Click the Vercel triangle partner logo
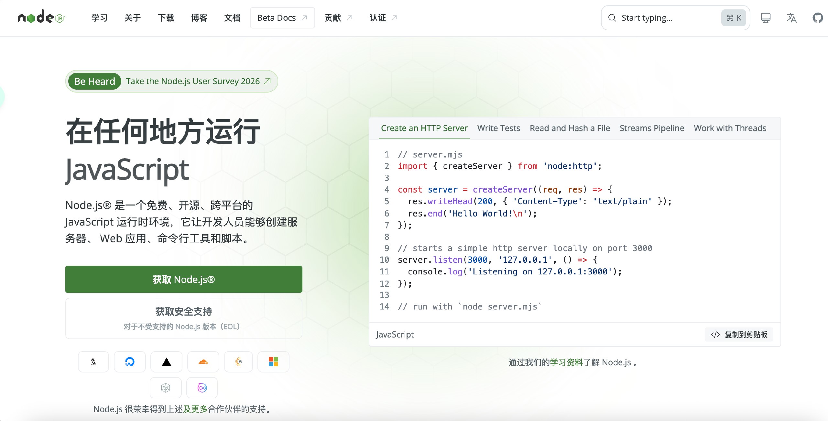The height and width of the screenshot is (421, 828). 166,362
